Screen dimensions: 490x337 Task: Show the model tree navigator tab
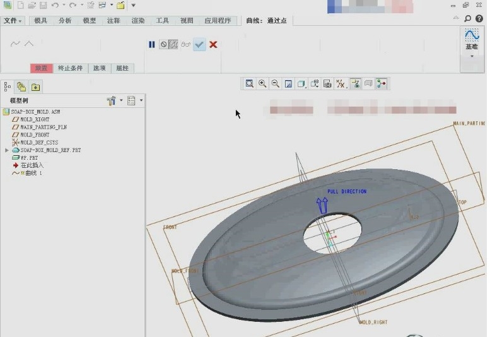(x=8, y=86)
